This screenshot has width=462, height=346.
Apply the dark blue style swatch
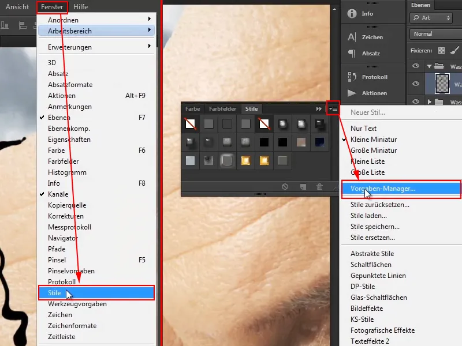pos(319,142)
